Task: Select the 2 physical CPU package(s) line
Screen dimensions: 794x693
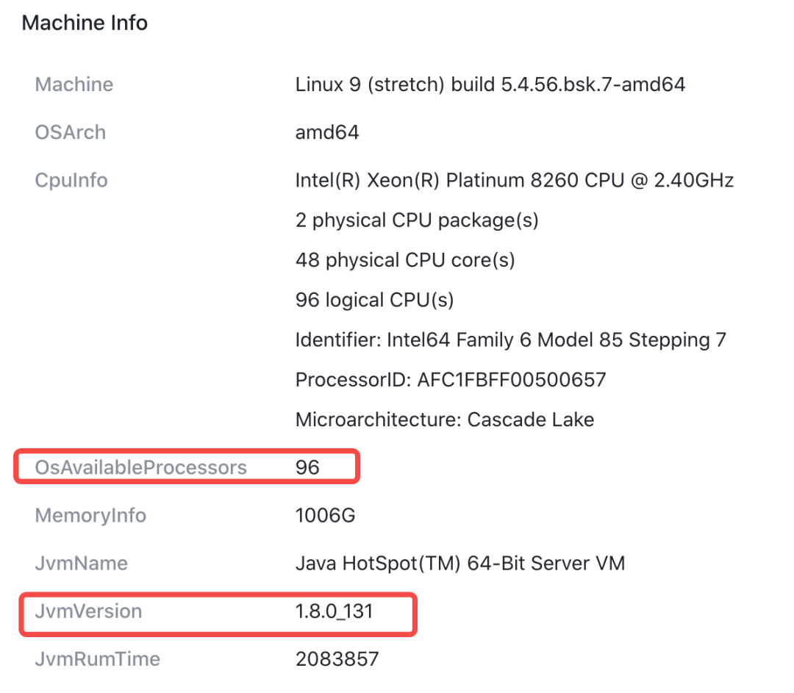Action: click(417, 220)
